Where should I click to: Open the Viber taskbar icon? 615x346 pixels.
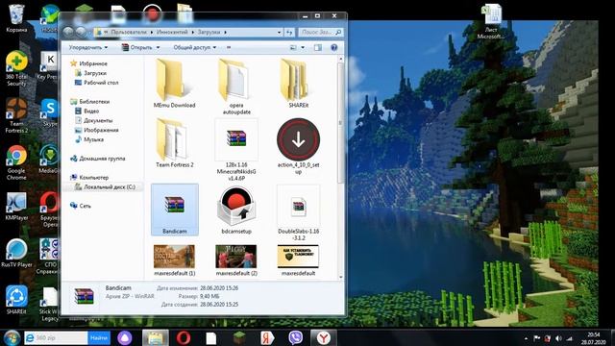(x=295, y=337)
